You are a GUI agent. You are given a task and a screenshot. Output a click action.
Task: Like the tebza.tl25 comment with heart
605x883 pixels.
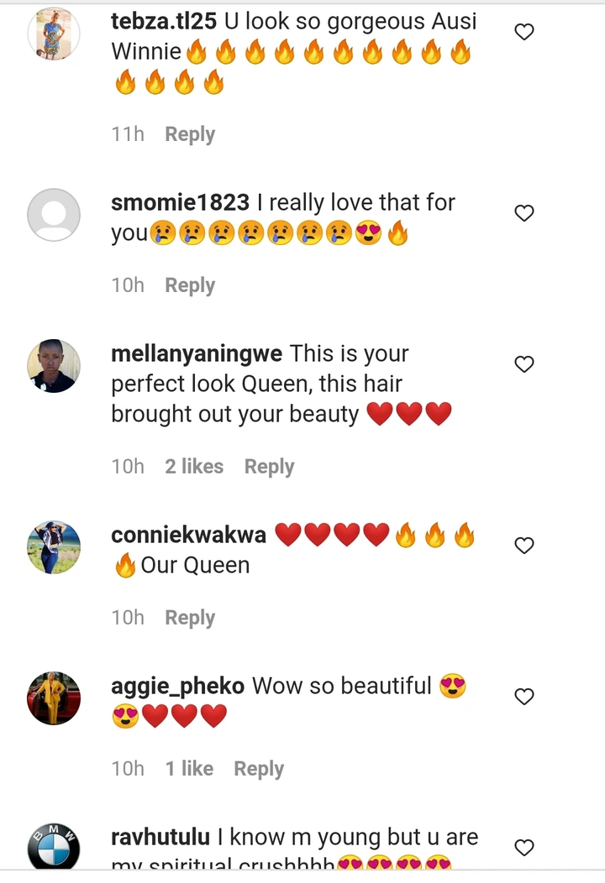(x=524, y=32)
